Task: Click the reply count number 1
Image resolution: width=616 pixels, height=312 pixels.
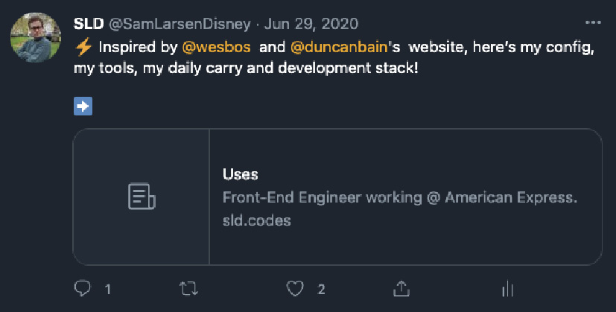Action: [x=108, y=289]
